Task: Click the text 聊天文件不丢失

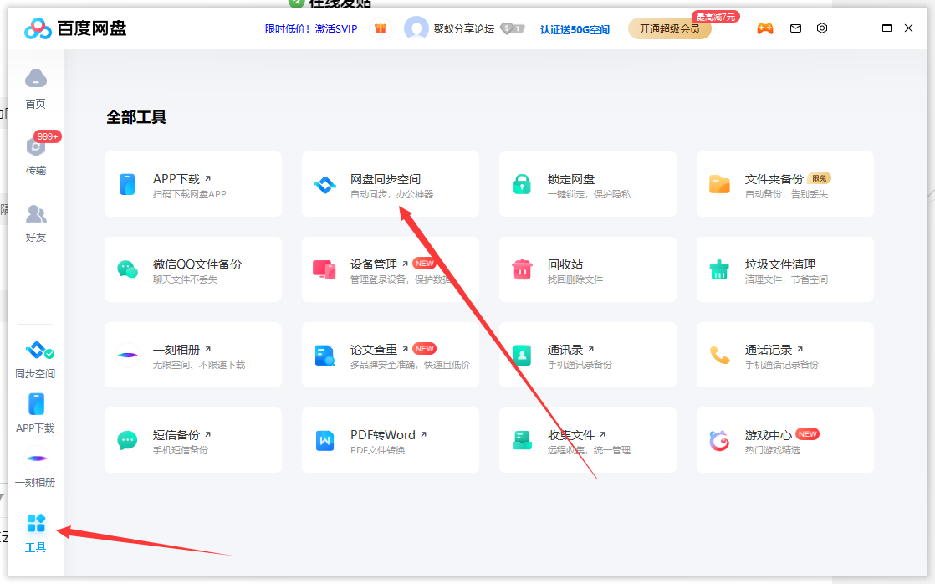Action: (x=186, y=279)
